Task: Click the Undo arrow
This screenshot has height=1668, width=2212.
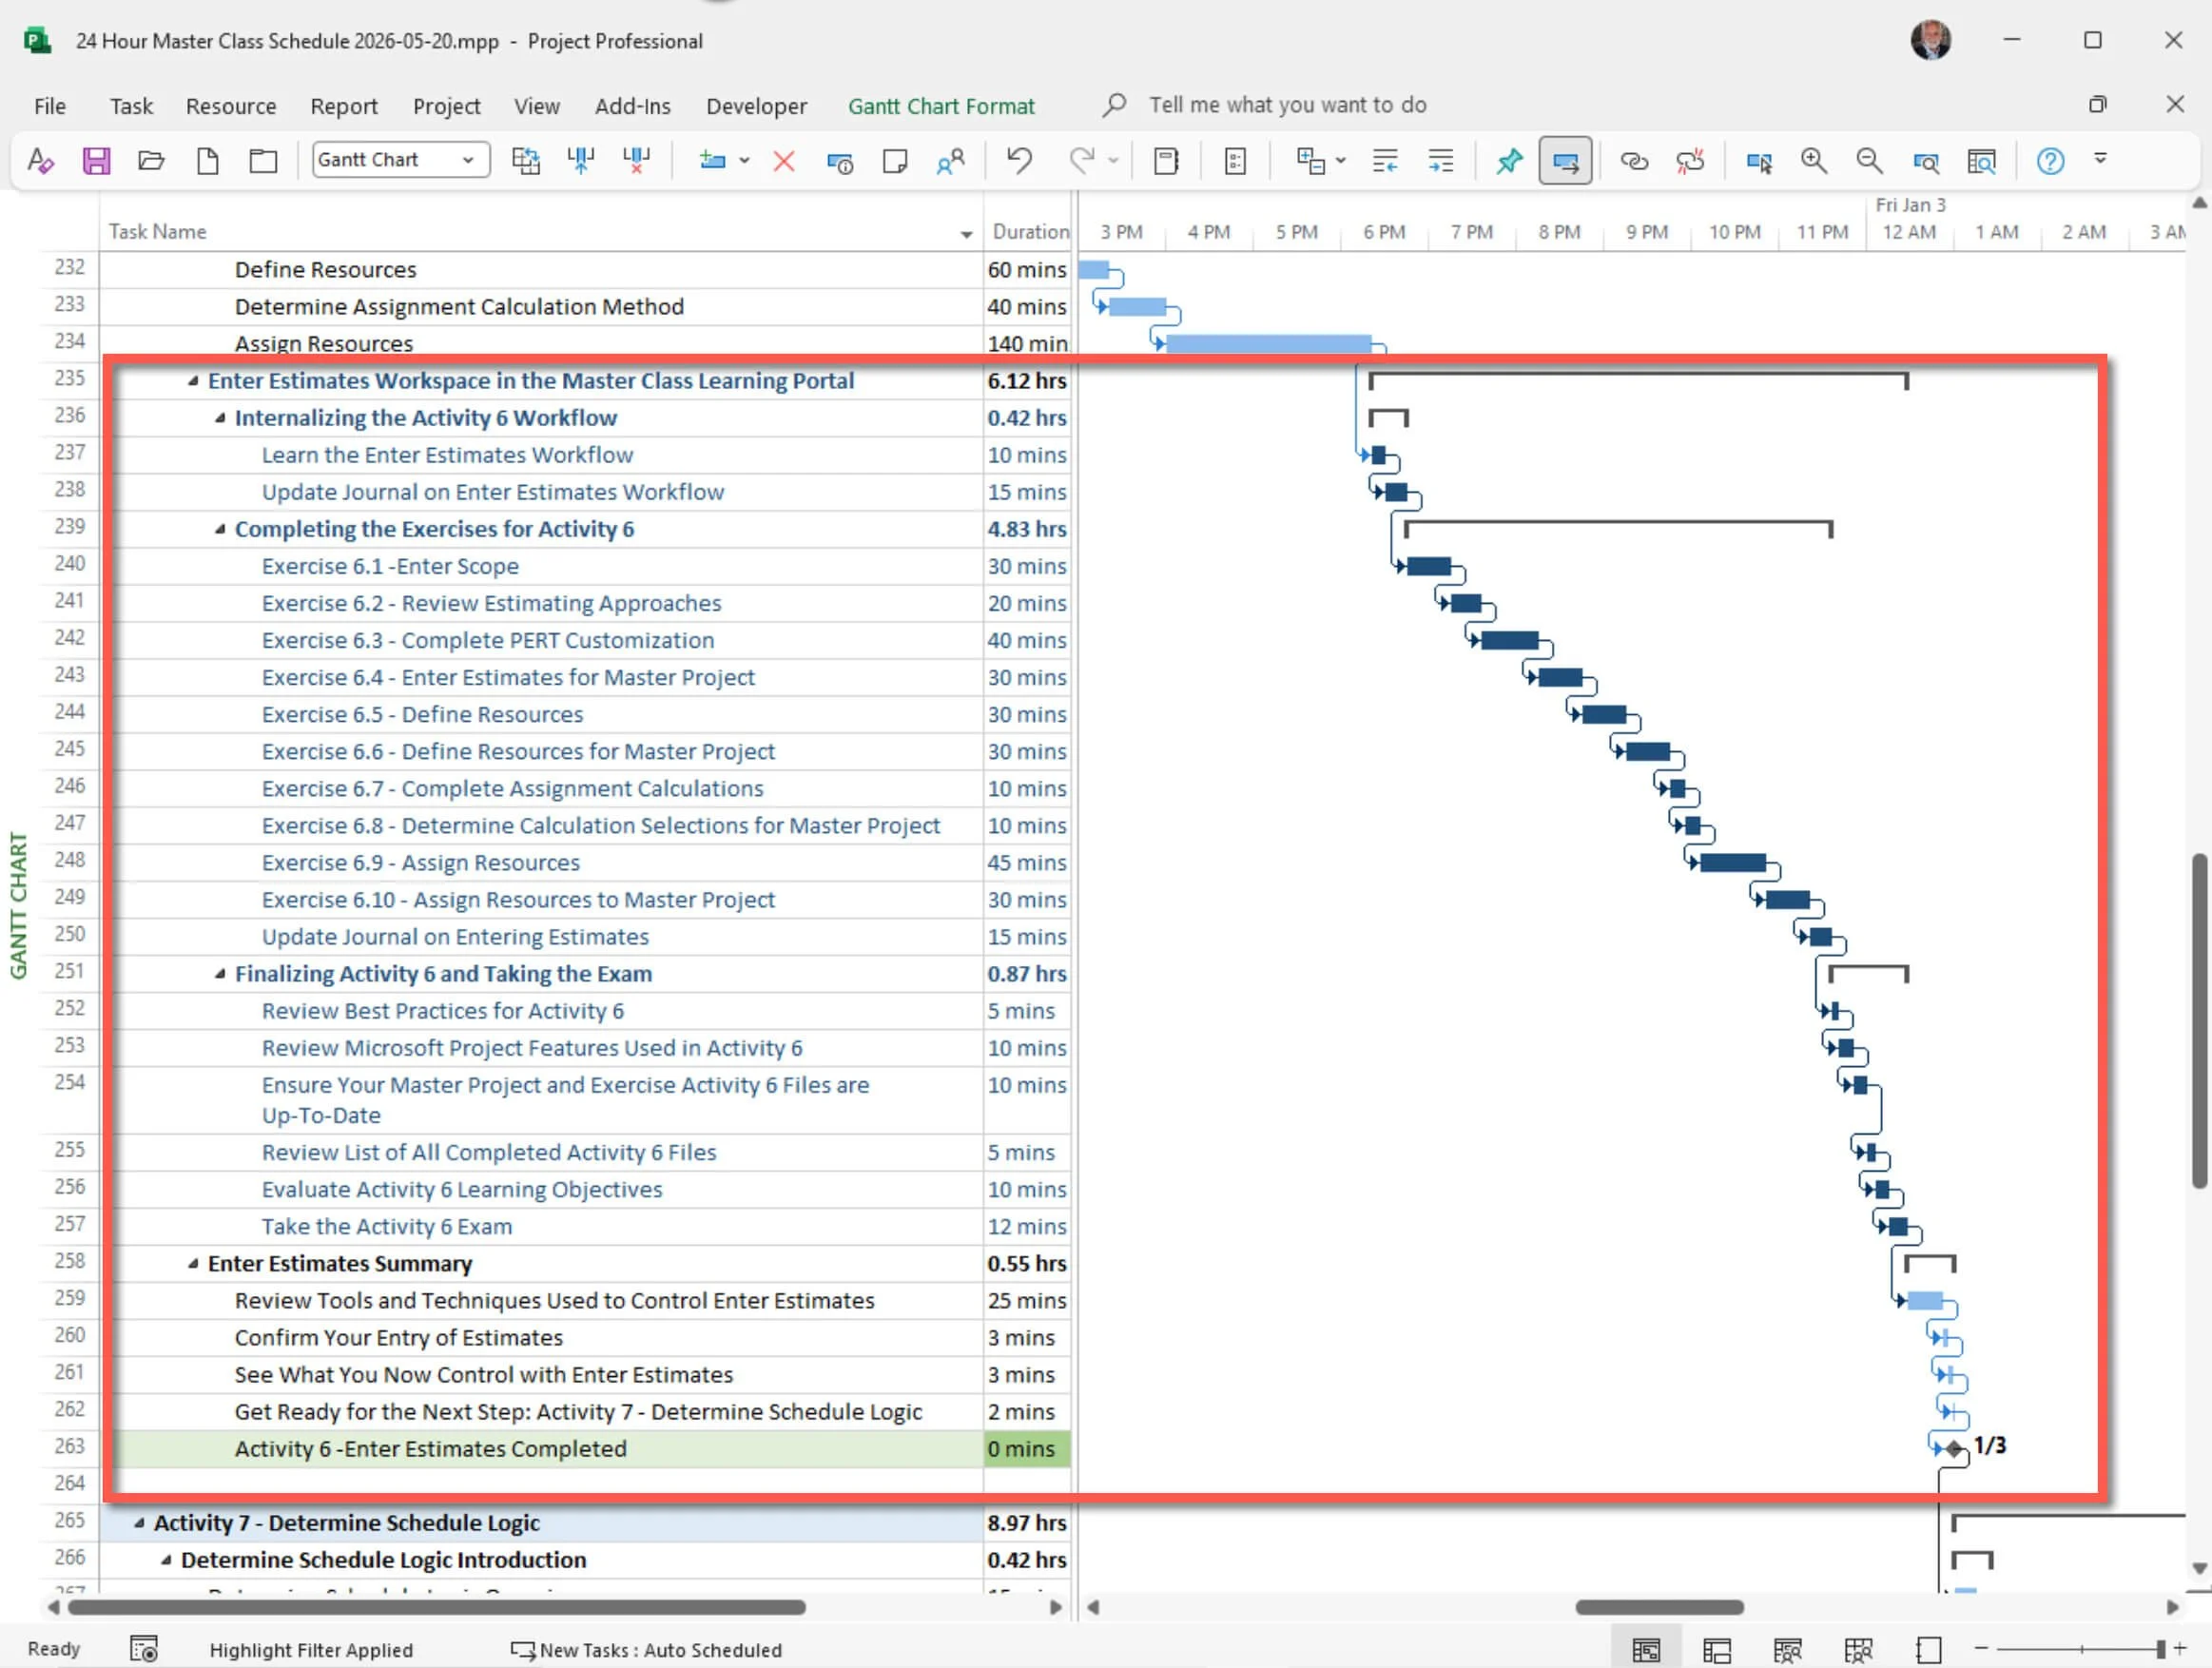Action: click(1019, 161)
